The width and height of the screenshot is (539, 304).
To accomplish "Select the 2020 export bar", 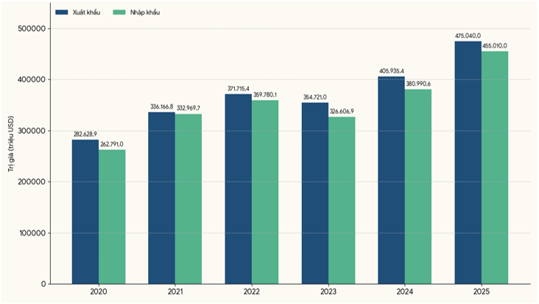I will click(x=85, y=211).
